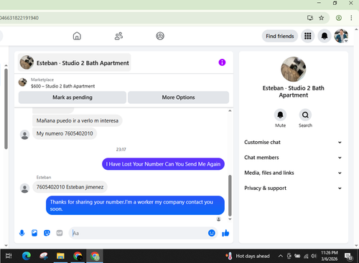Screen dimensions: 359x263
Task: Open the notifications bell in top bar
Action: 325,36
